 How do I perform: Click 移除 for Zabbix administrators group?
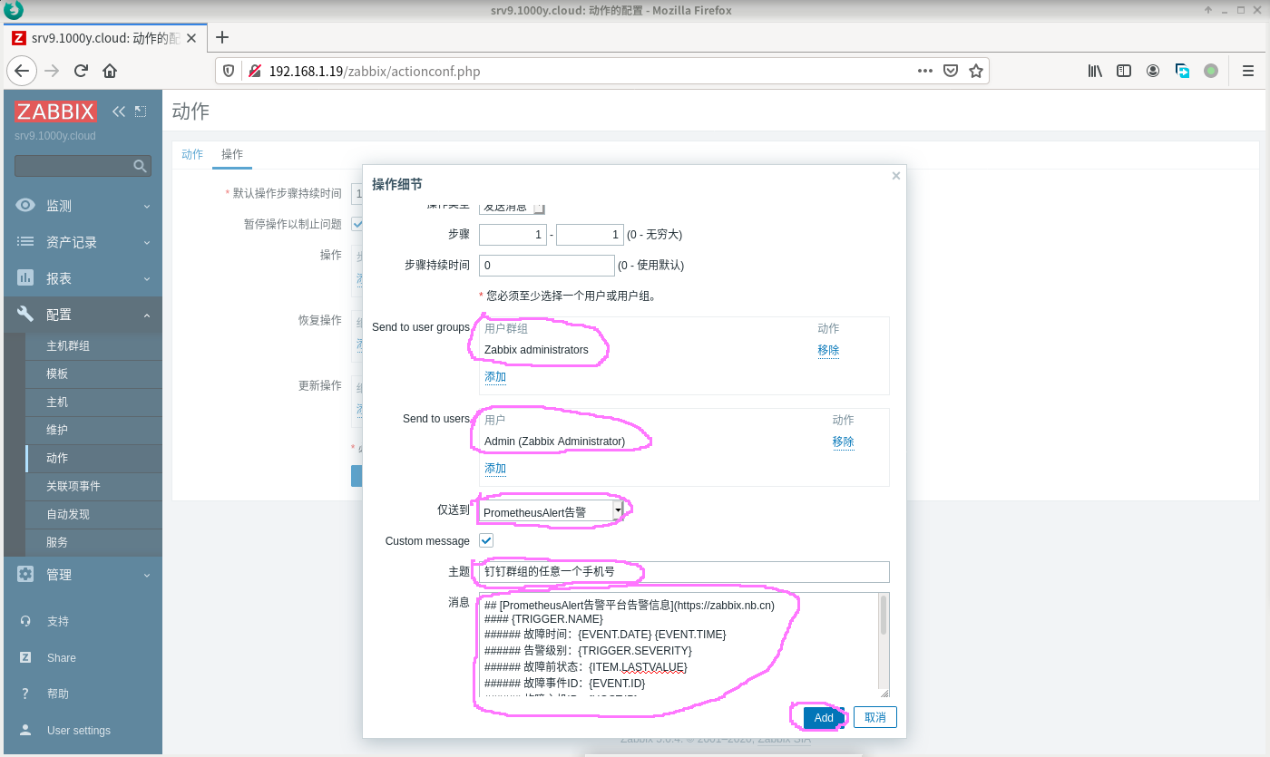pos(828,350)
